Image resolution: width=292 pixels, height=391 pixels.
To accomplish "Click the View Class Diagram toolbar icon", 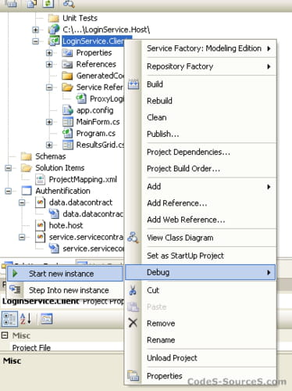I will click(x=69, y=4).
